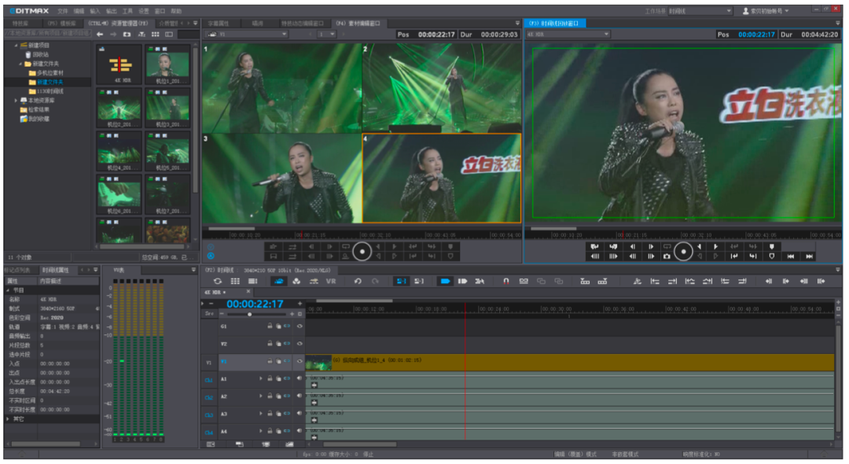849x464 pixels.
Task: Open the first menu in the menu bar
Action: 63,11
